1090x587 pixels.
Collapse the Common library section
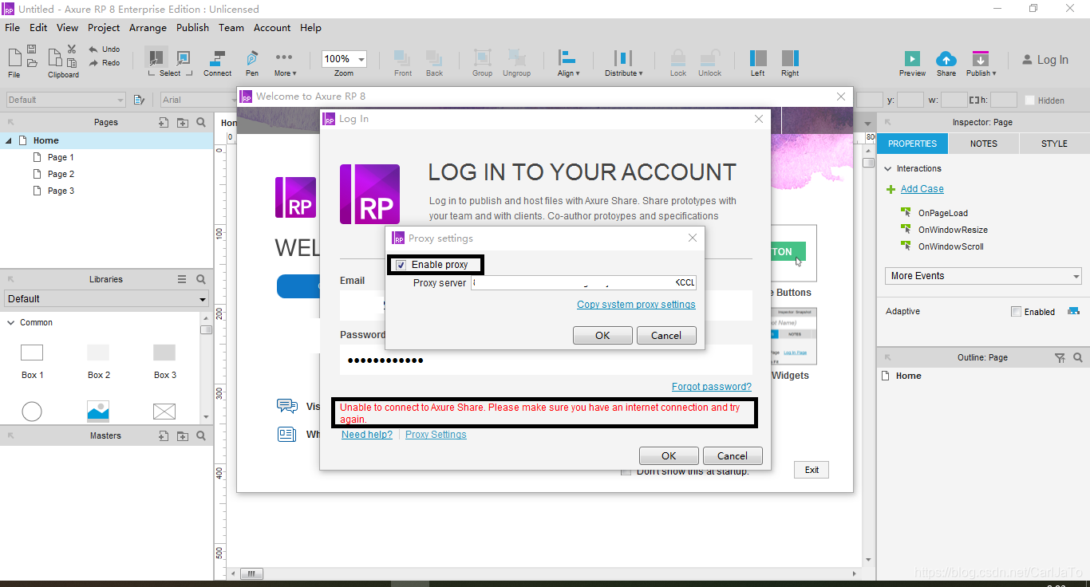click(x=10, y=323)
